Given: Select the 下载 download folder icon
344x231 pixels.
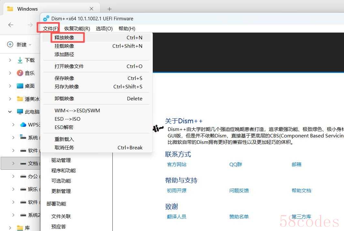Looking at the screenshot, I should (x=20, y=60).
